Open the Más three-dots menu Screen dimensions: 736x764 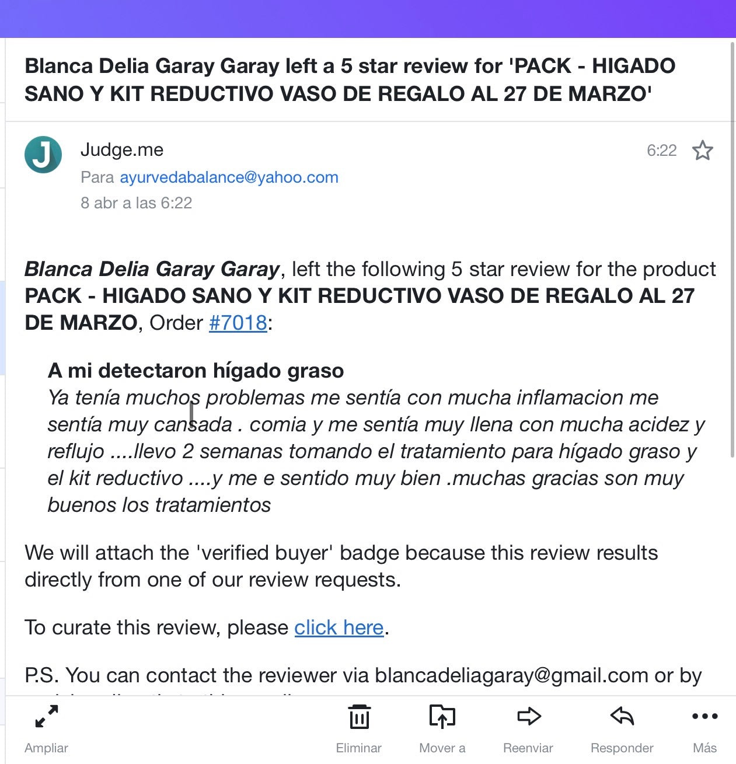pyautogui.click(x=704, y=716)
